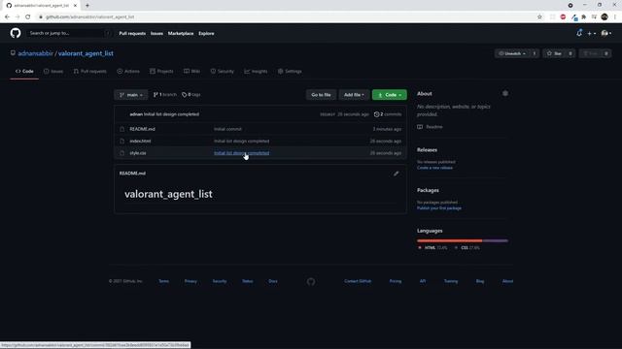Open the footer Contact GitHub link
The image size is (622, 349).
tap(358, 281)
